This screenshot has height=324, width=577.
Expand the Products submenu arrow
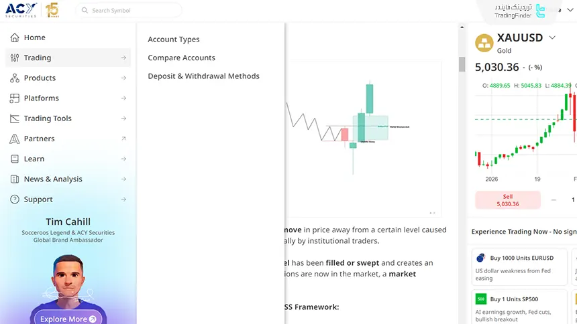click(x=123, y=78)
